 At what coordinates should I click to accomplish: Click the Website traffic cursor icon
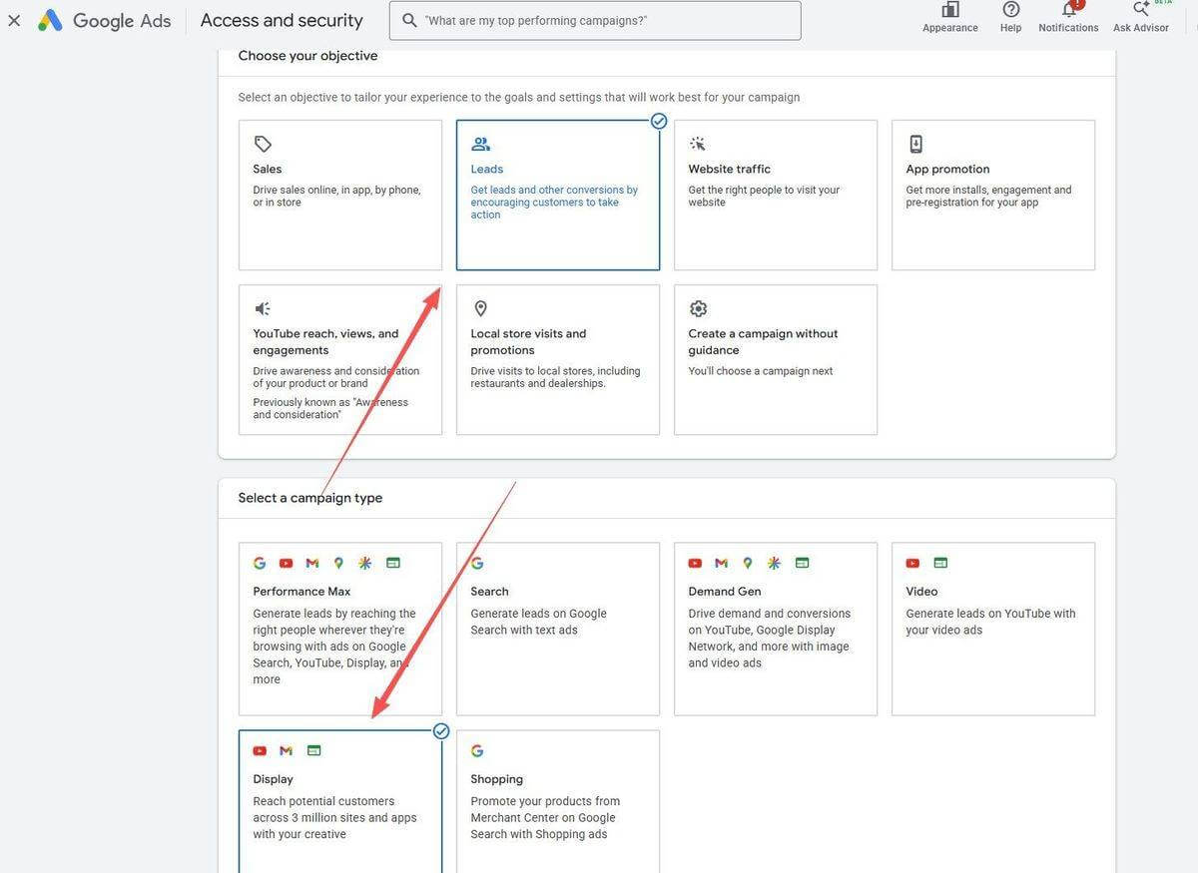[698, 144]
